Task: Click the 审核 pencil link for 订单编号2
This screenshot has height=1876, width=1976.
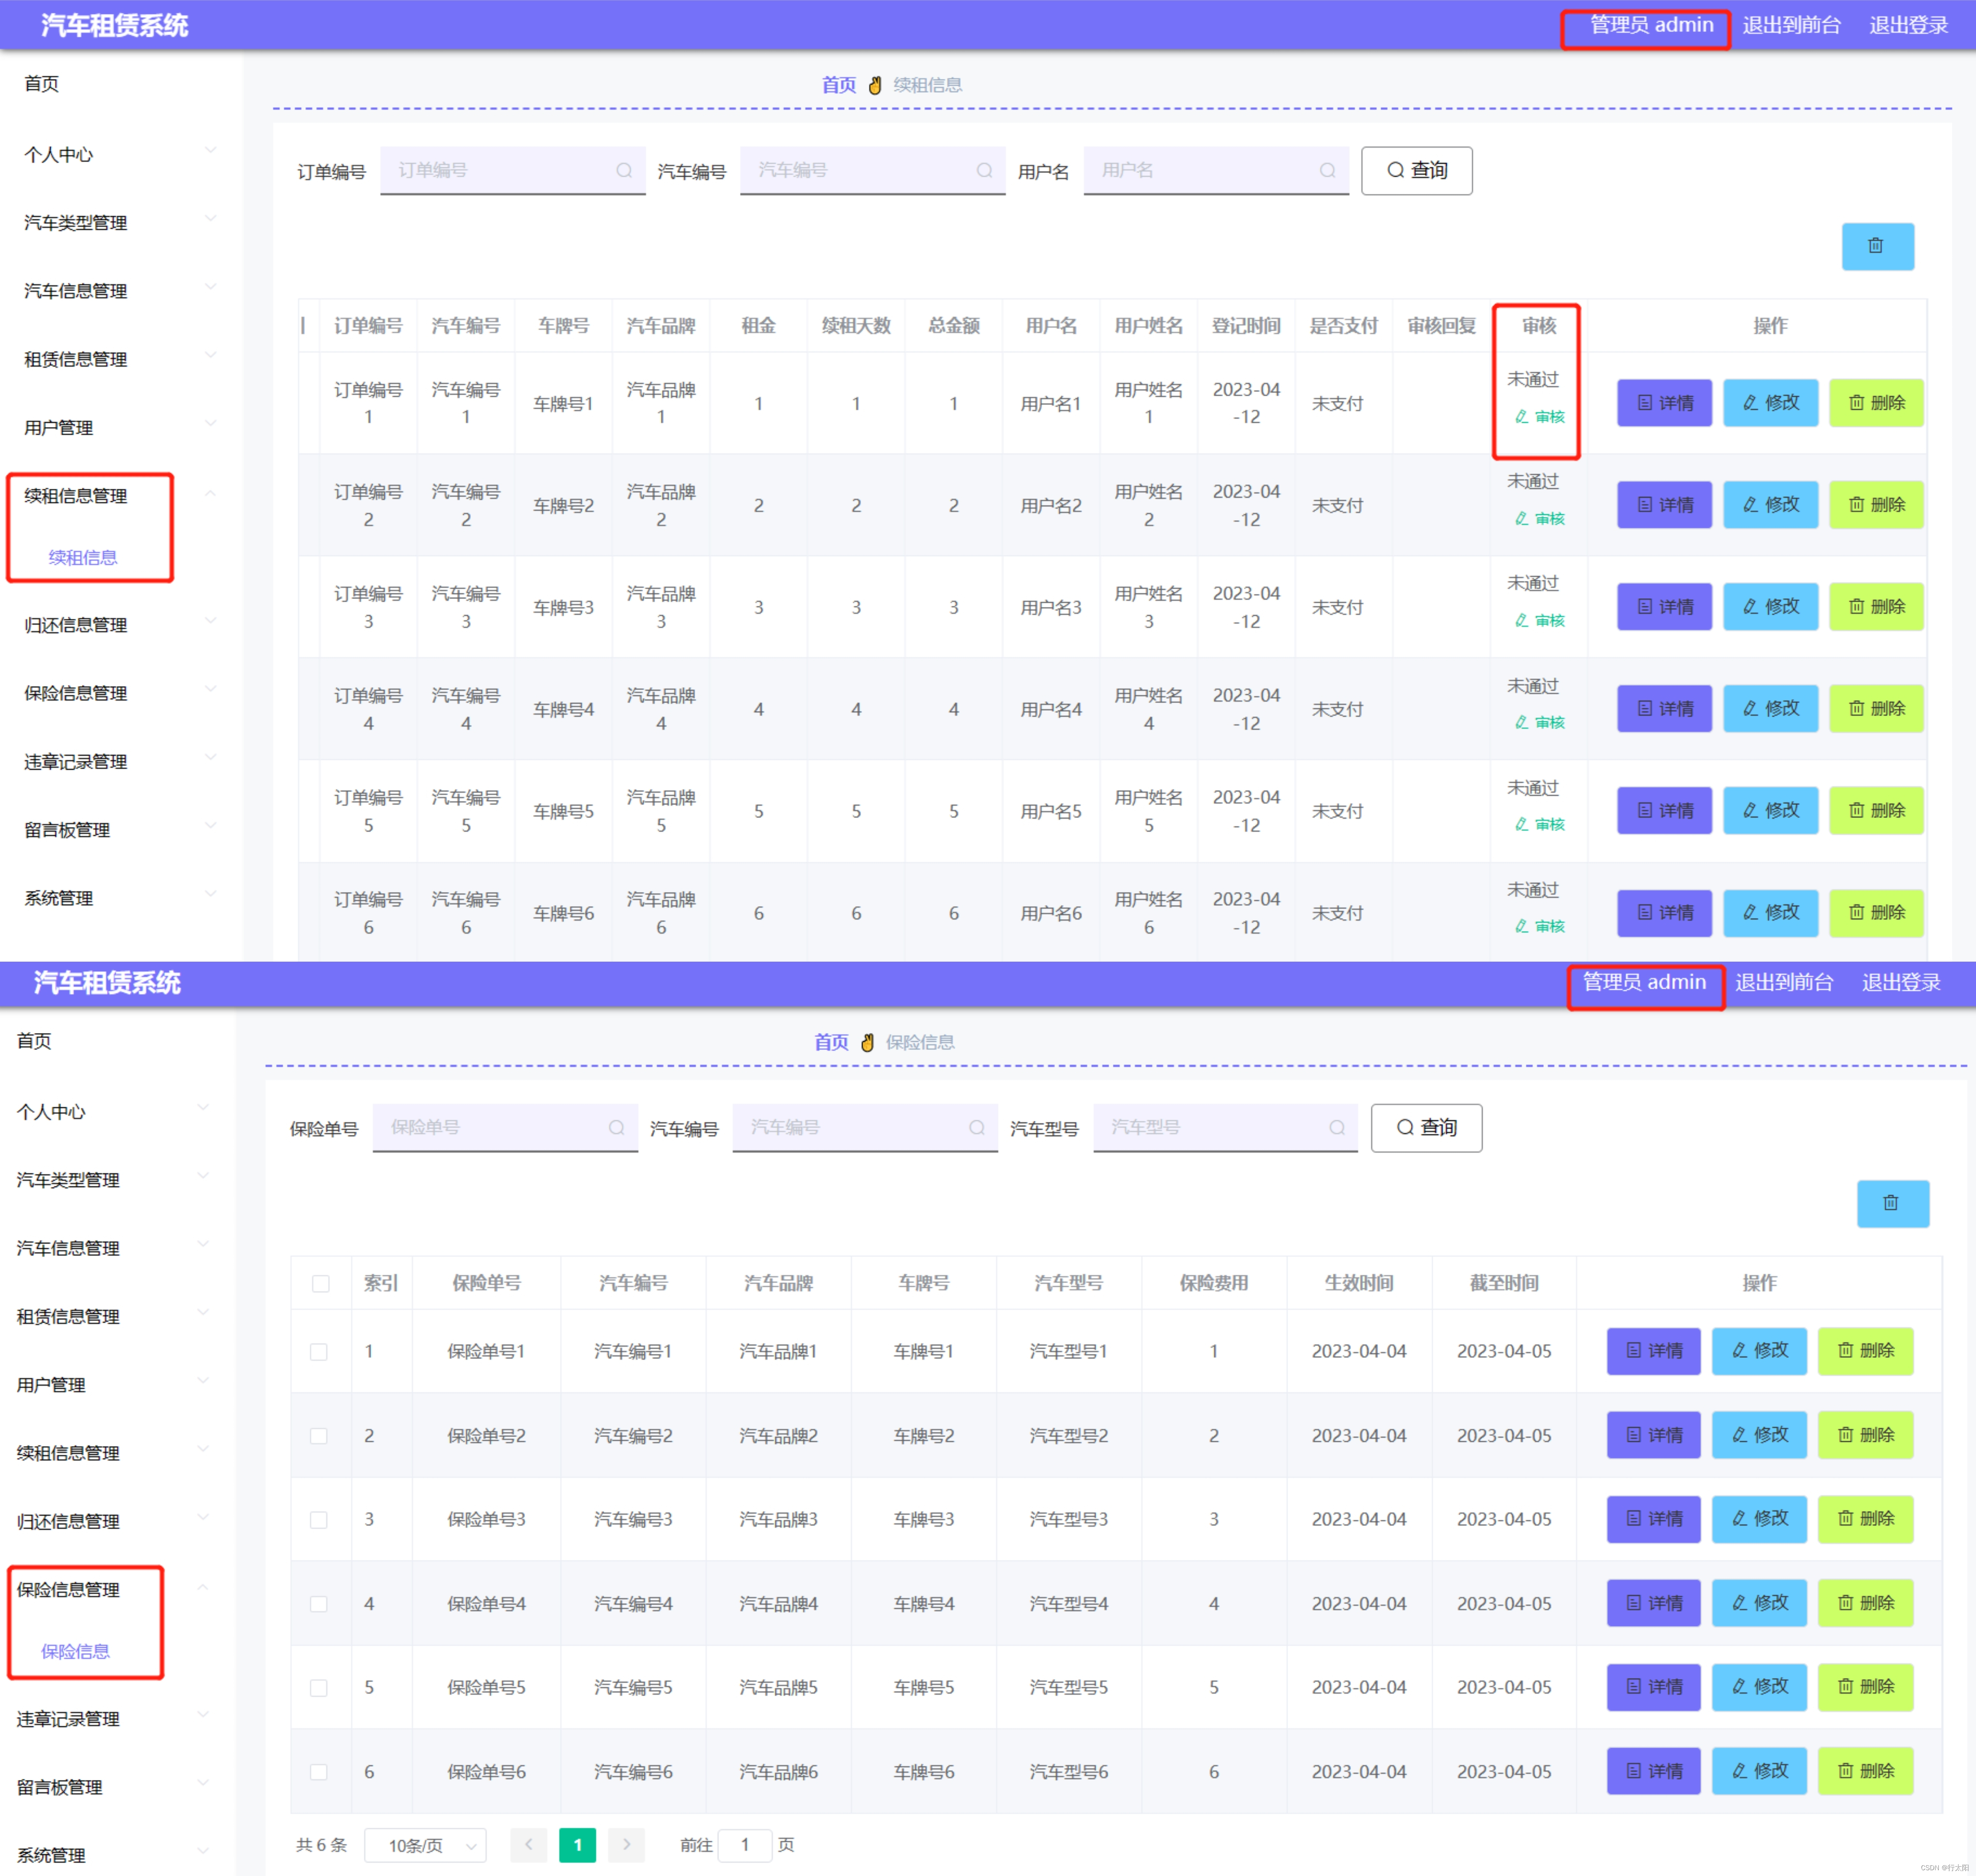Action: pyautogui.click(x=1539, y=518)
